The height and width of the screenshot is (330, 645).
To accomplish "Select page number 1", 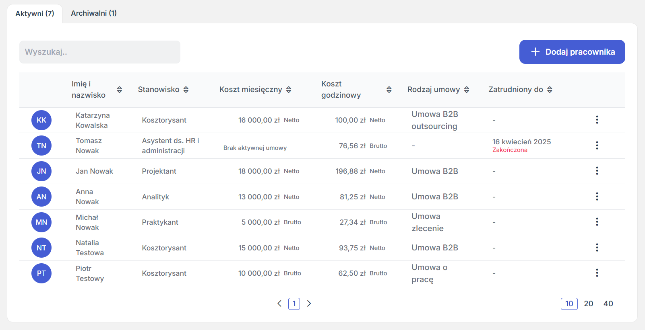I will coord(294,303).
